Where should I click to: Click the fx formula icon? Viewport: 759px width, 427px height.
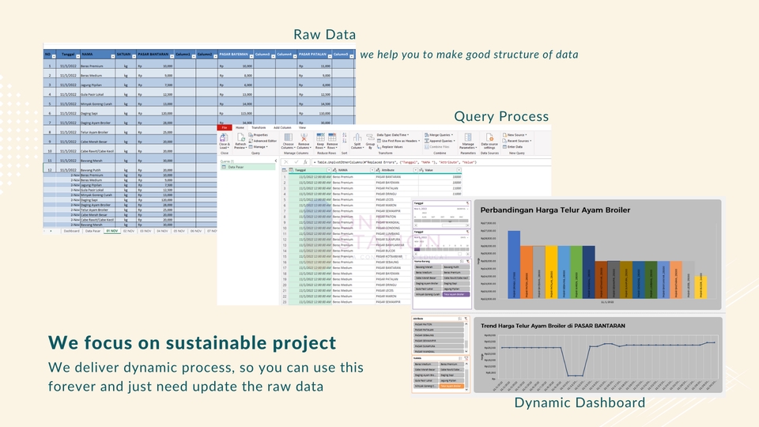305,162
